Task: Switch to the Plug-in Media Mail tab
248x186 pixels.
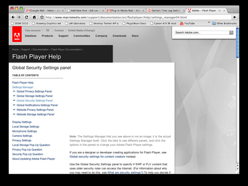Action: (x=125, y=10)
